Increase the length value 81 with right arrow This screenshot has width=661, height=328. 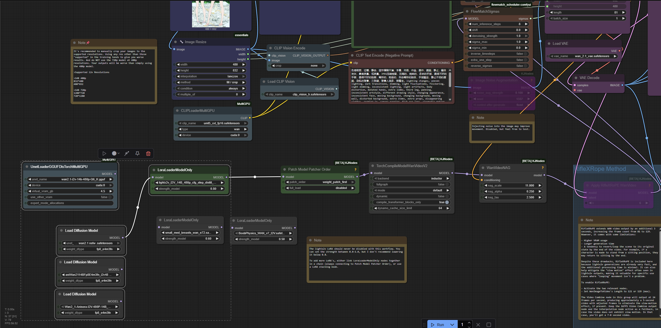click(x=623, y=12)
